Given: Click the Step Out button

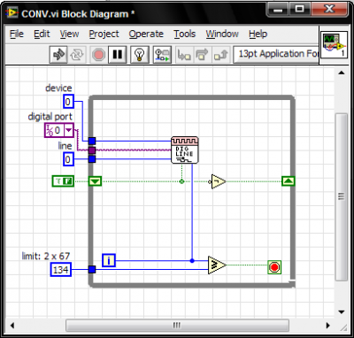Looking at the screenshot, I should 220,55.
